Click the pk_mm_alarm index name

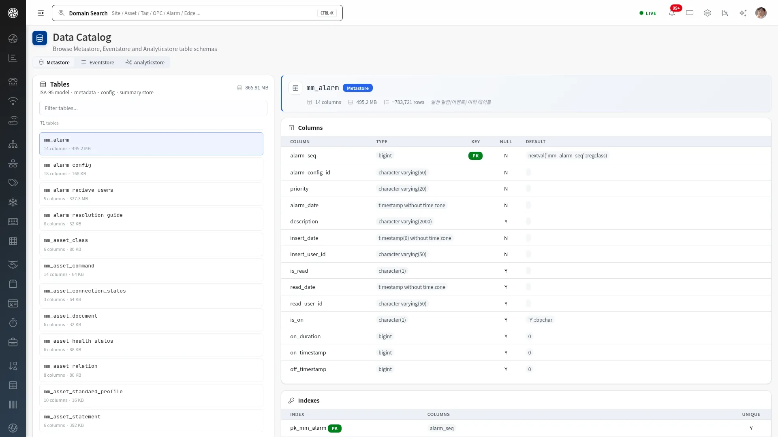[308, 428]
